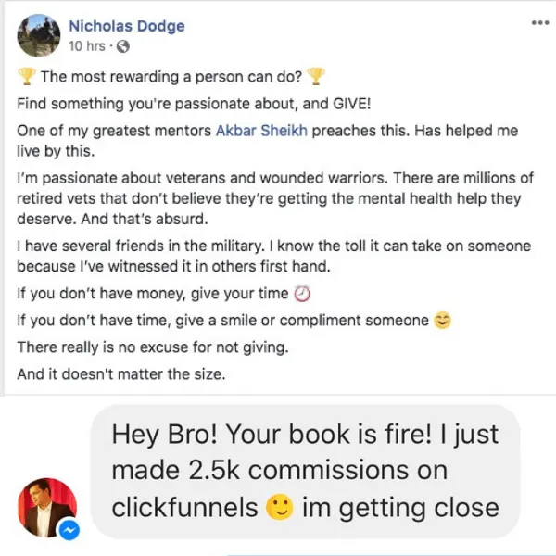Click the smiling emoji after 'compliment someone'
The height and width of the screenshot is (556, 556).
click(x=443, y=321)
